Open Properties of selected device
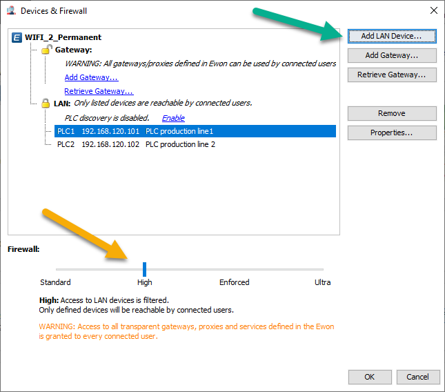 [392, 133]
